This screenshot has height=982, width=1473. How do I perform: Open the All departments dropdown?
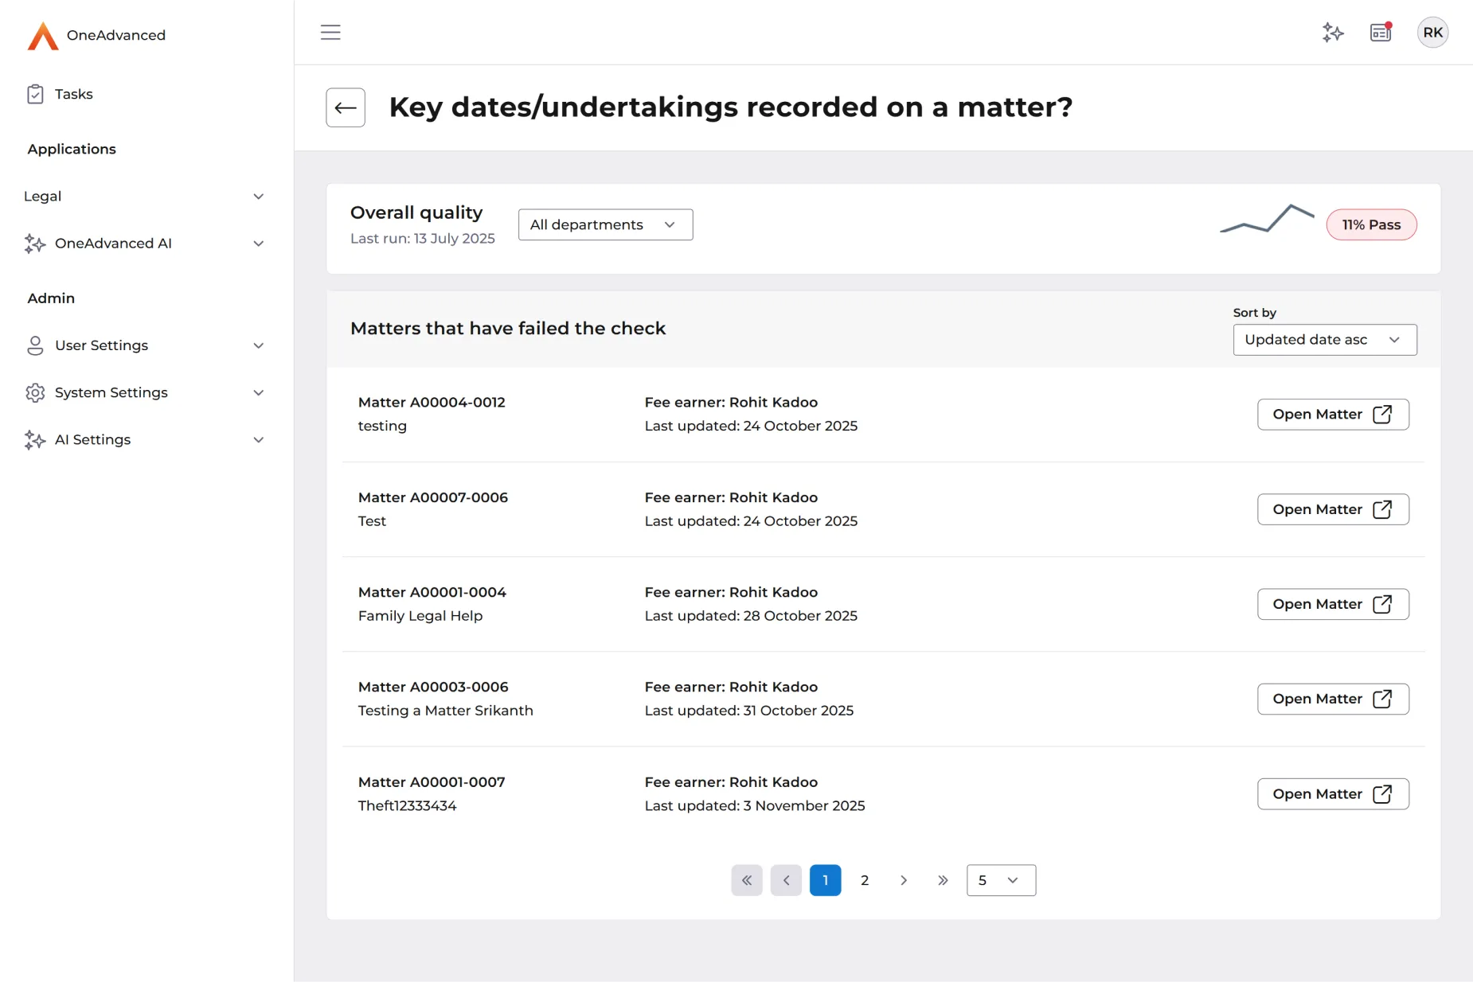(605, 225)
